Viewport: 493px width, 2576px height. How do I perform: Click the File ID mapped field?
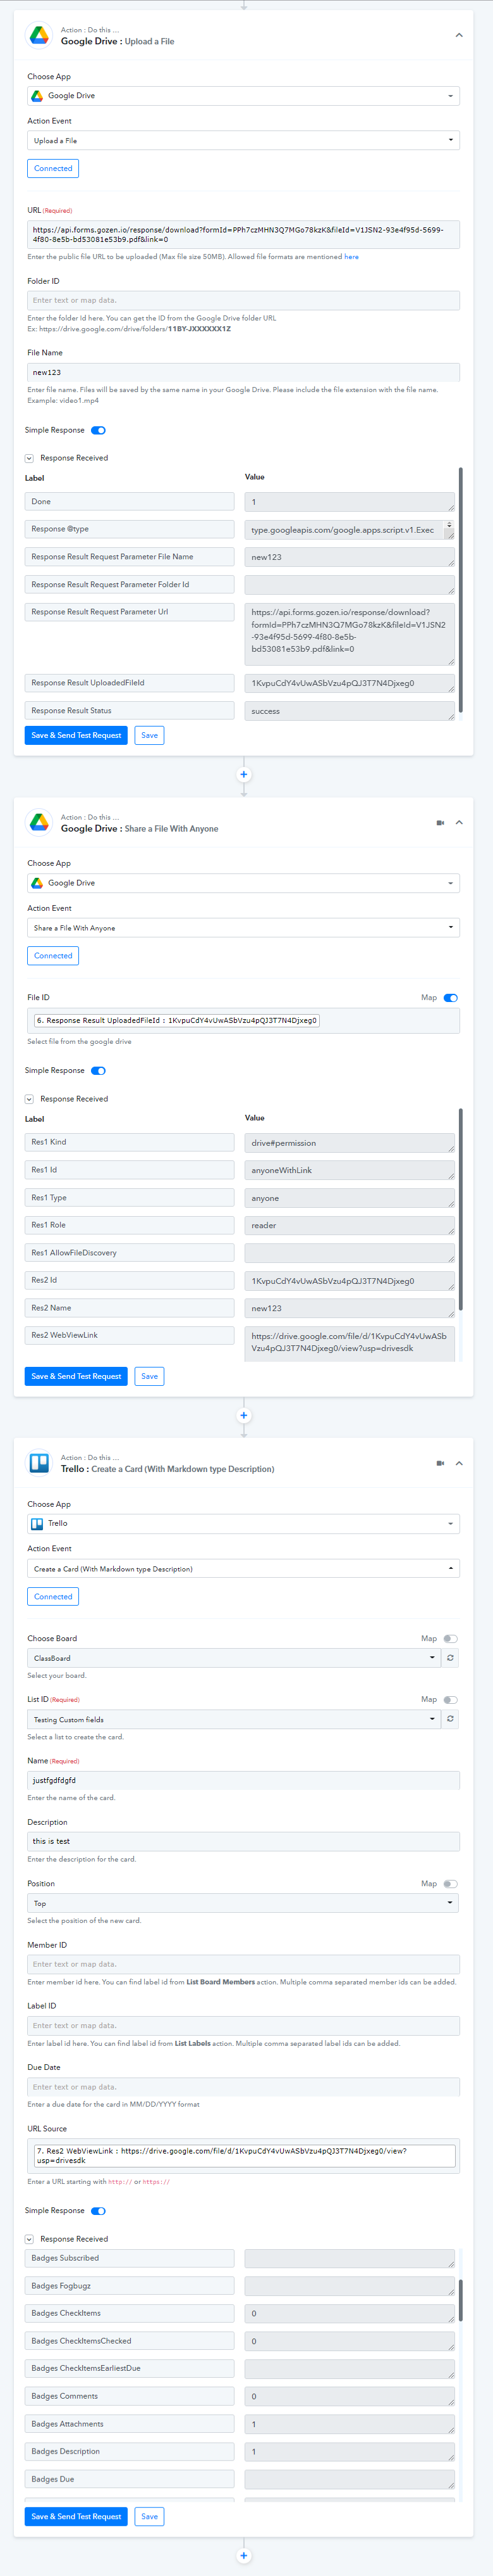click(243, 1021)
